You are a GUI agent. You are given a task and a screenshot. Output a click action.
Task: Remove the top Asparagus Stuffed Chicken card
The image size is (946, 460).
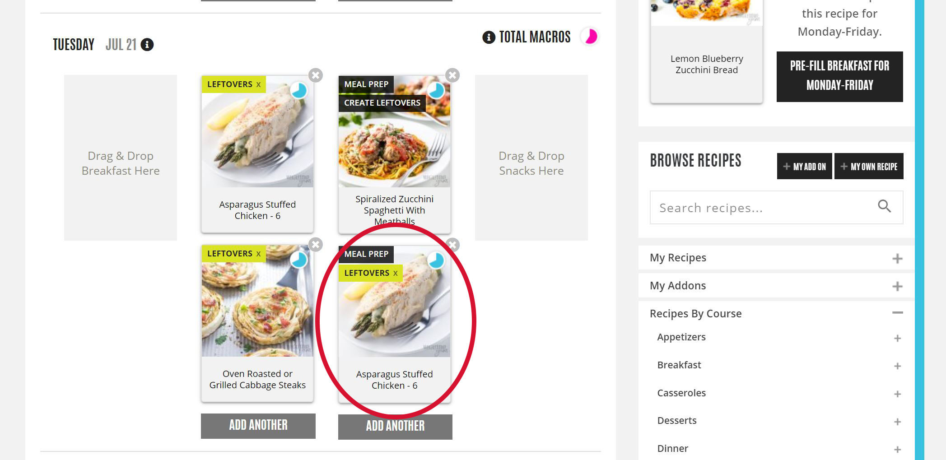[316, 75]
